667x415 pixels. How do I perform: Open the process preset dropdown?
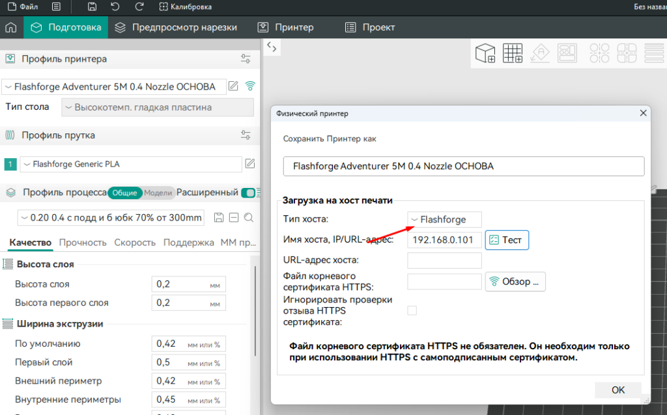coord(111,218)
